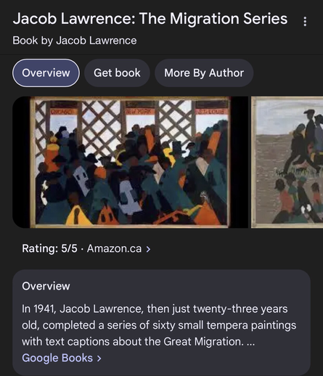Screen dimensions: 323x376
Task: Click the ellipsis ending the overview description
Action: click(250, 343)
